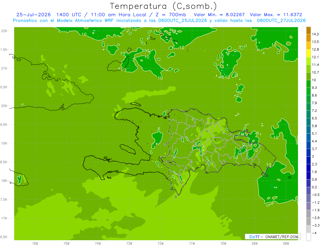Click "Valor Max. = 11.6372" readout
This screenshot has height=247, width=321.
click(276, 15)
